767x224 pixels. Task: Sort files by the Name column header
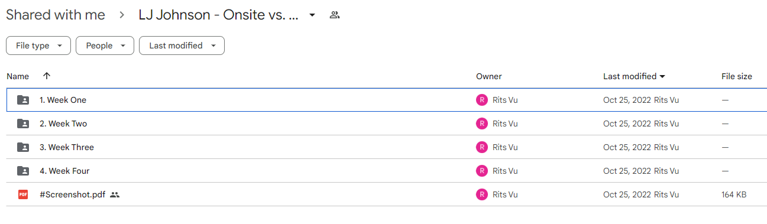point(18,76)
